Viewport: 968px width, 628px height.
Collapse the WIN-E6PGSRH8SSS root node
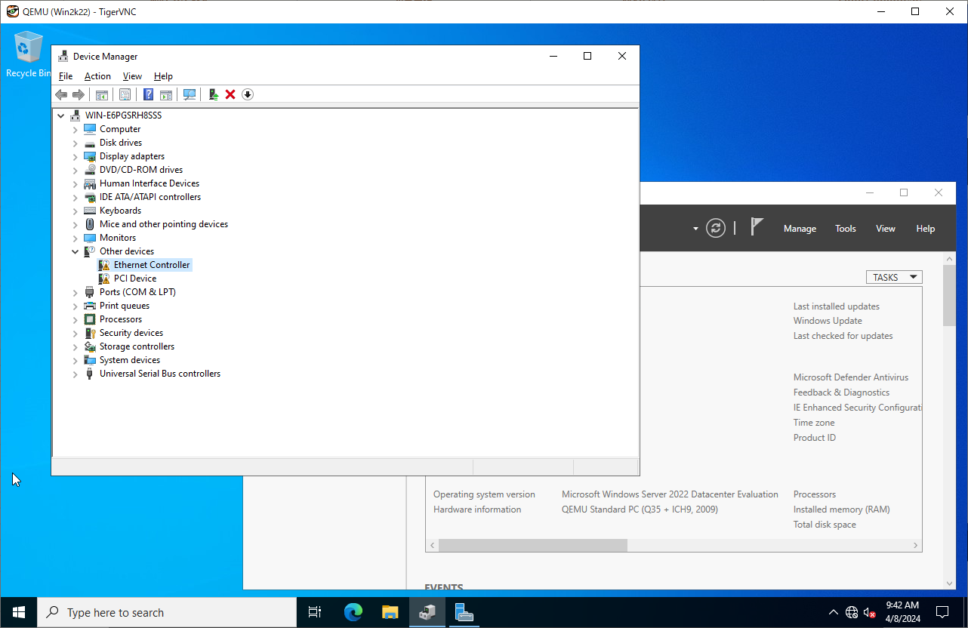point(61,115)
